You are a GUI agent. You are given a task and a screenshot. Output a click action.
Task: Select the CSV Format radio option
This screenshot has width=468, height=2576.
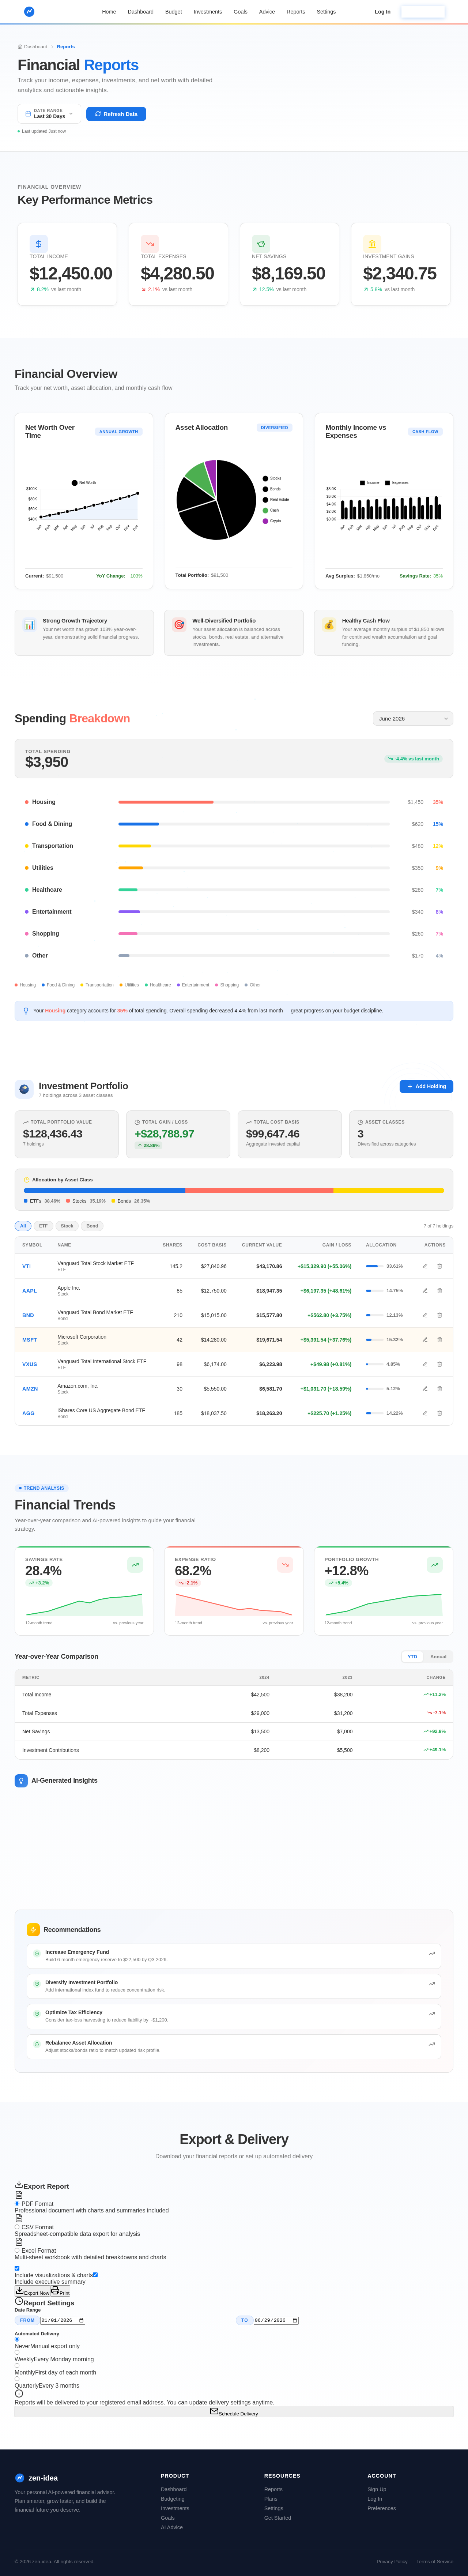coord(17,2227)
